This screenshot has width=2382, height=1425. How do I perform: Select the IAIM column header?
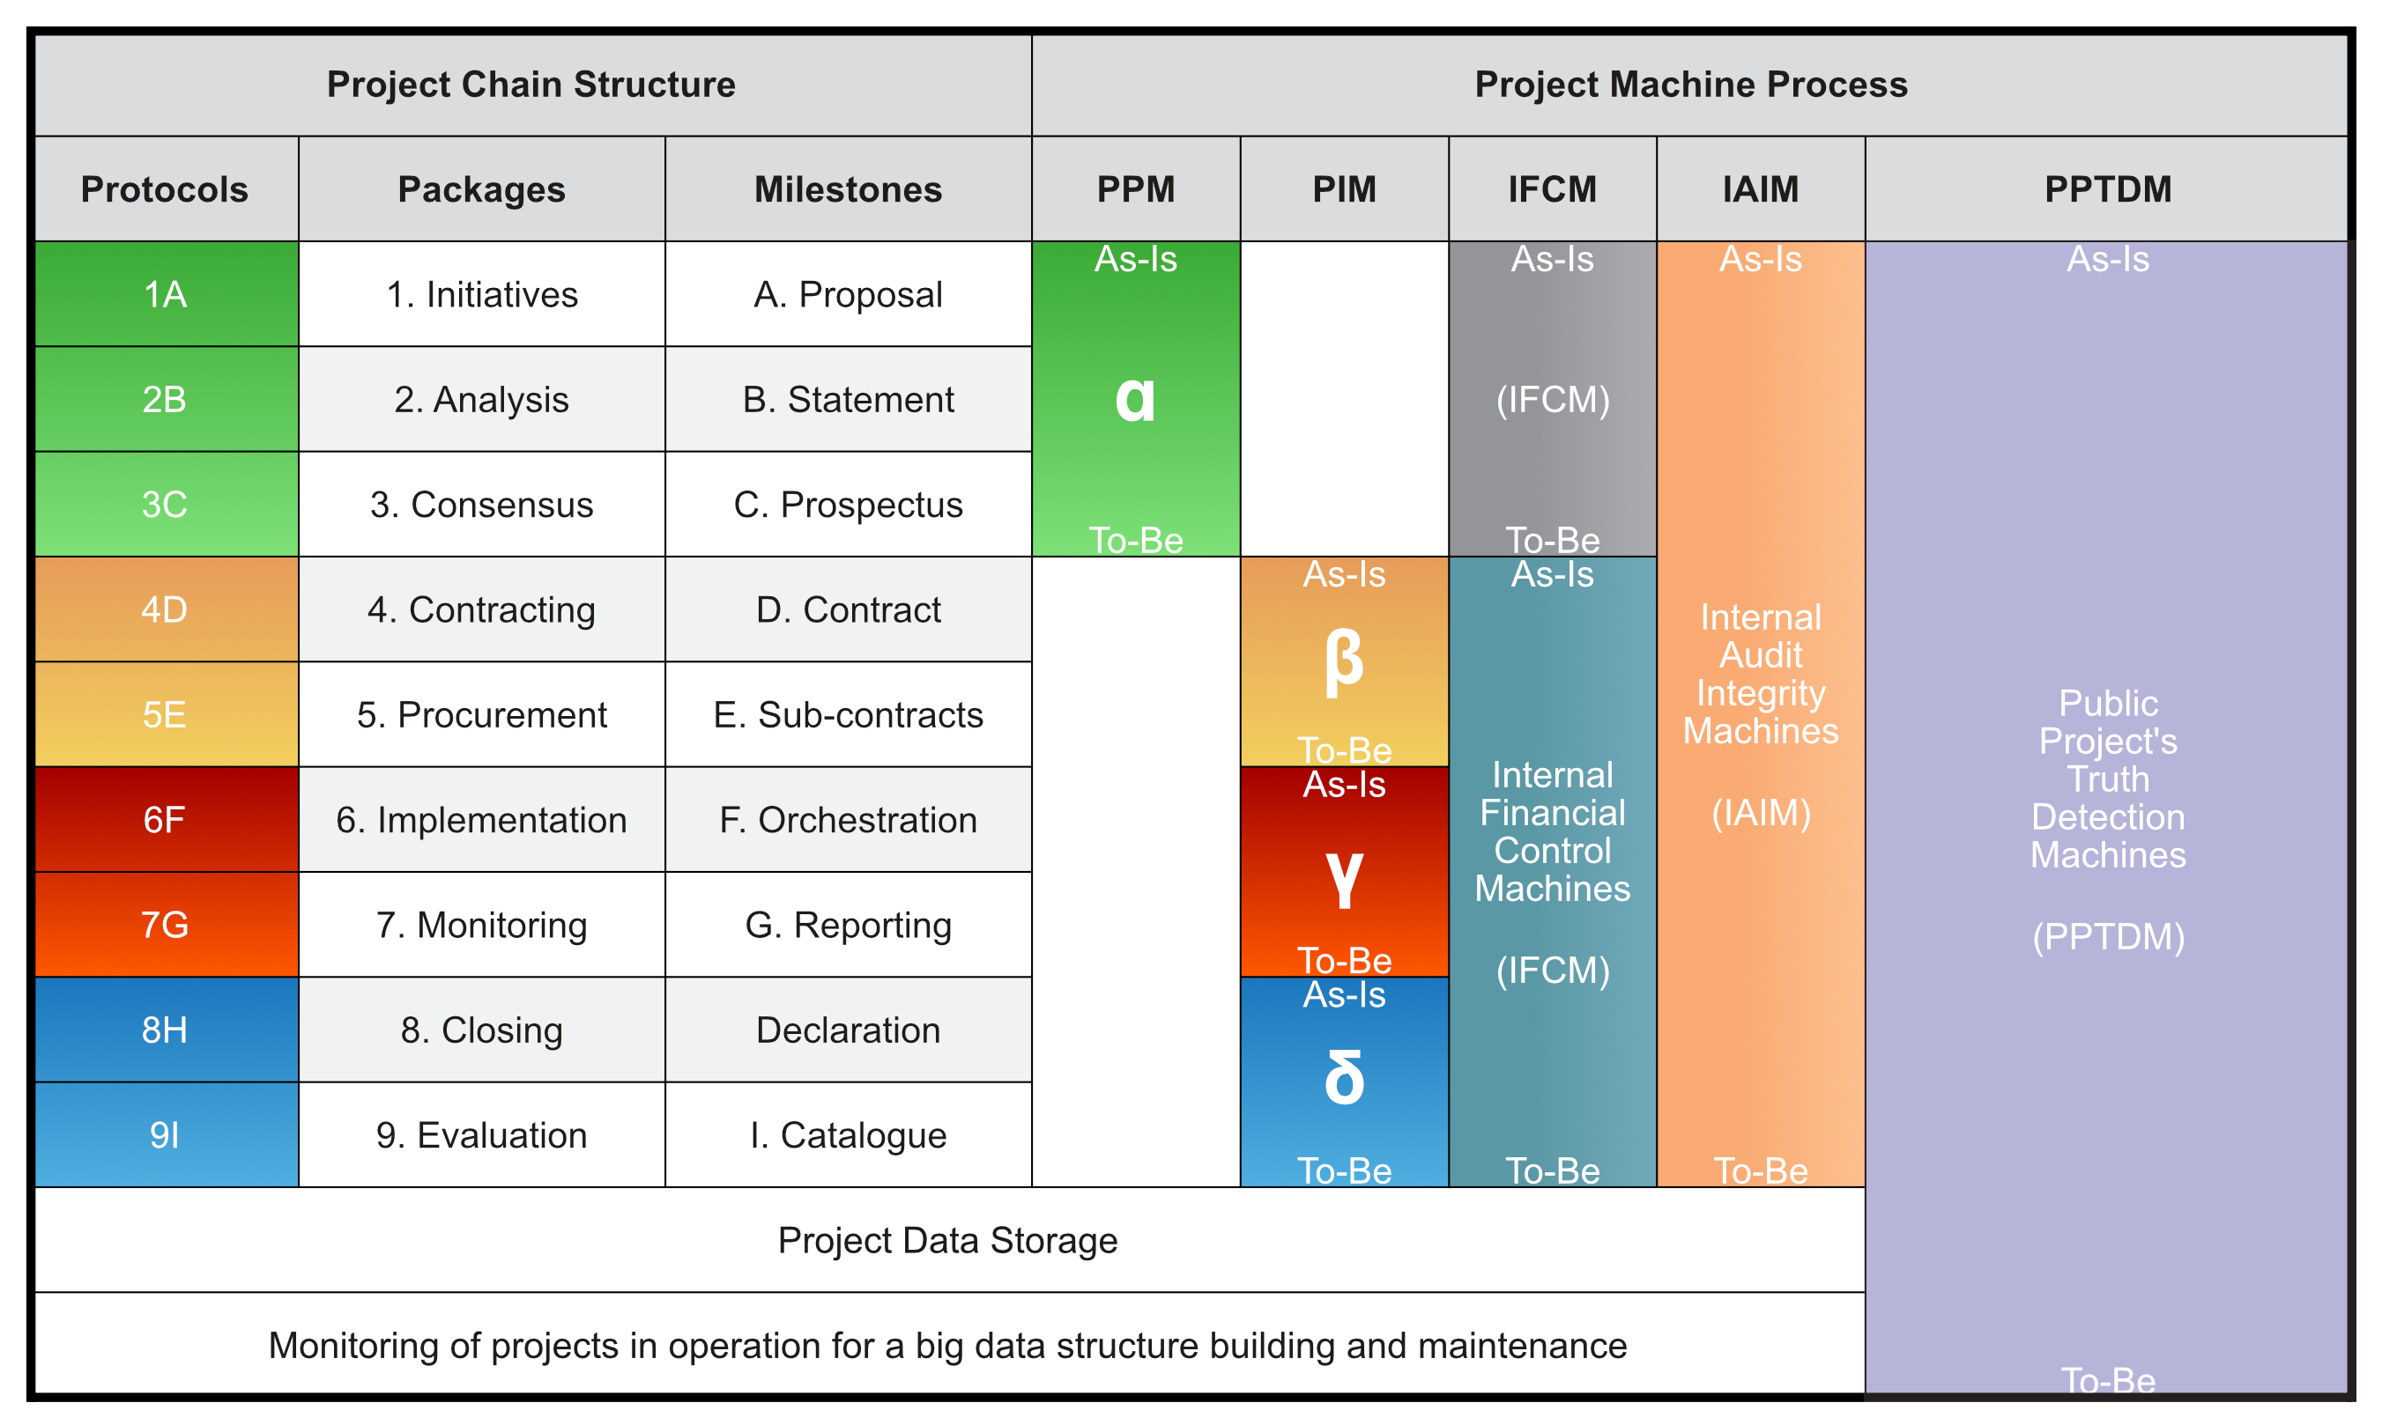[x=1761, y=189]
